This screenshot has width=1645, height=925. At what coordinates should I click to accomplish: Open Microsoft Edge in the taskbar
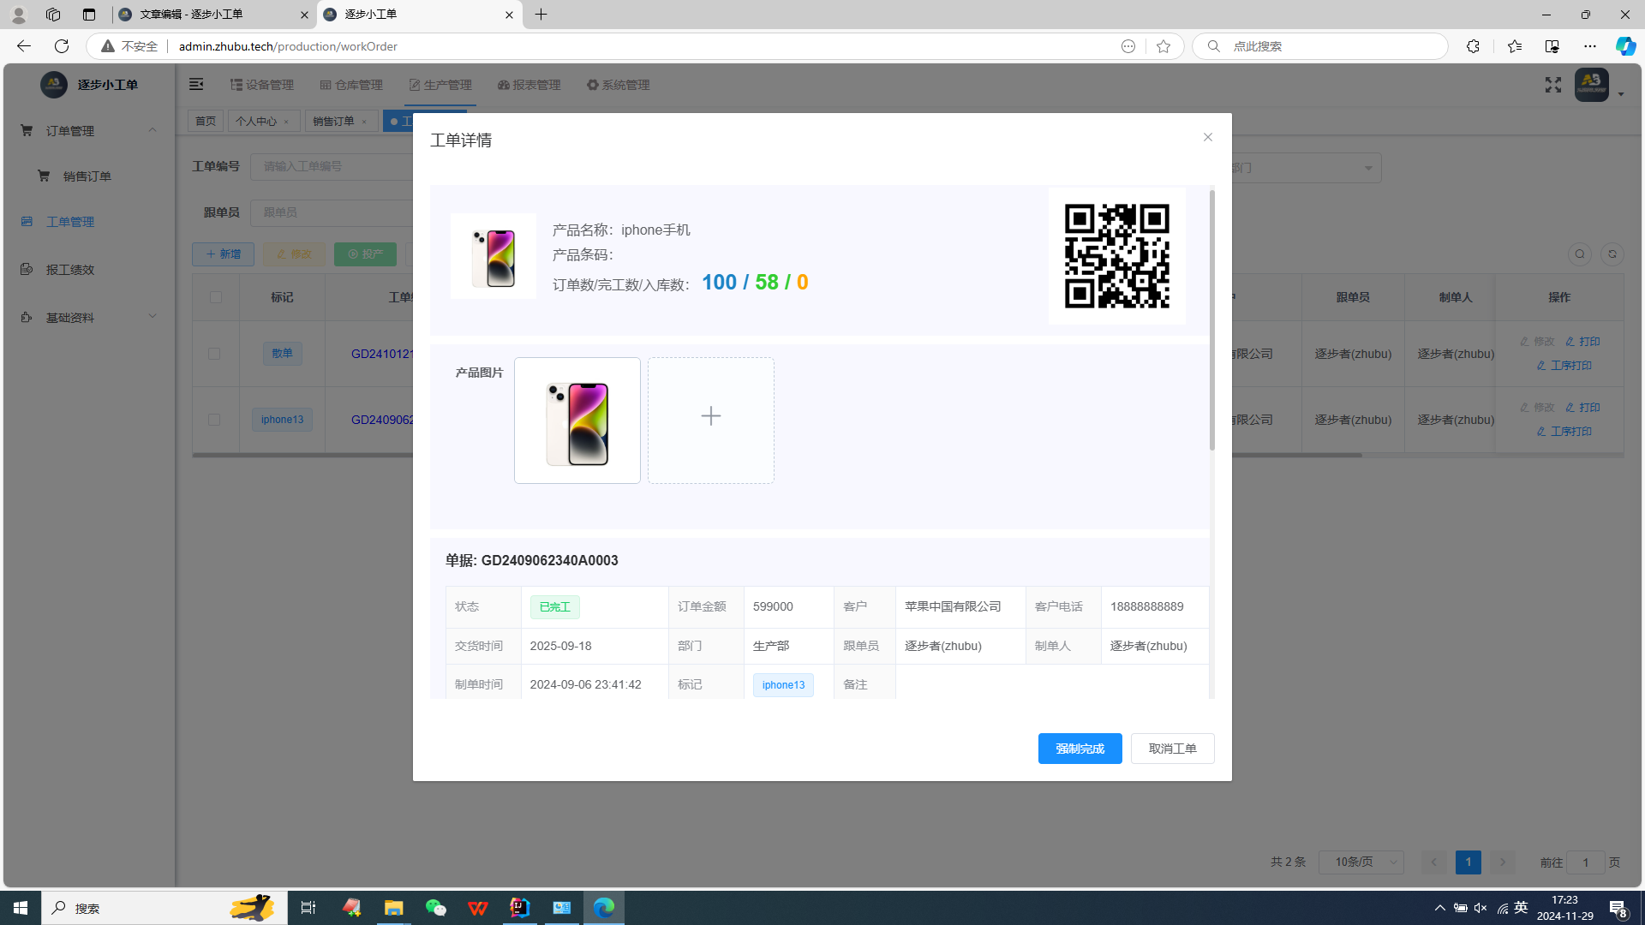603,908
